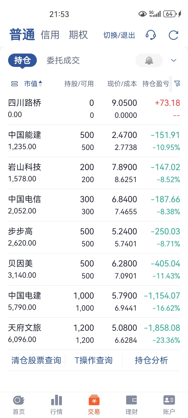Refresh holdings with the reload icon
This screenshot has height=418, width=188.
coord(173,35)
